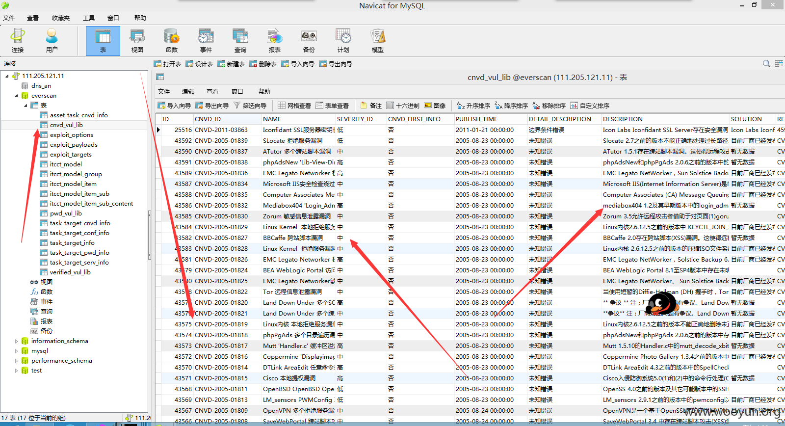Open the 查询 (Query) toolbar icon
The height and width of the screenshot is (426, 785).
click(x=240, y=41)
